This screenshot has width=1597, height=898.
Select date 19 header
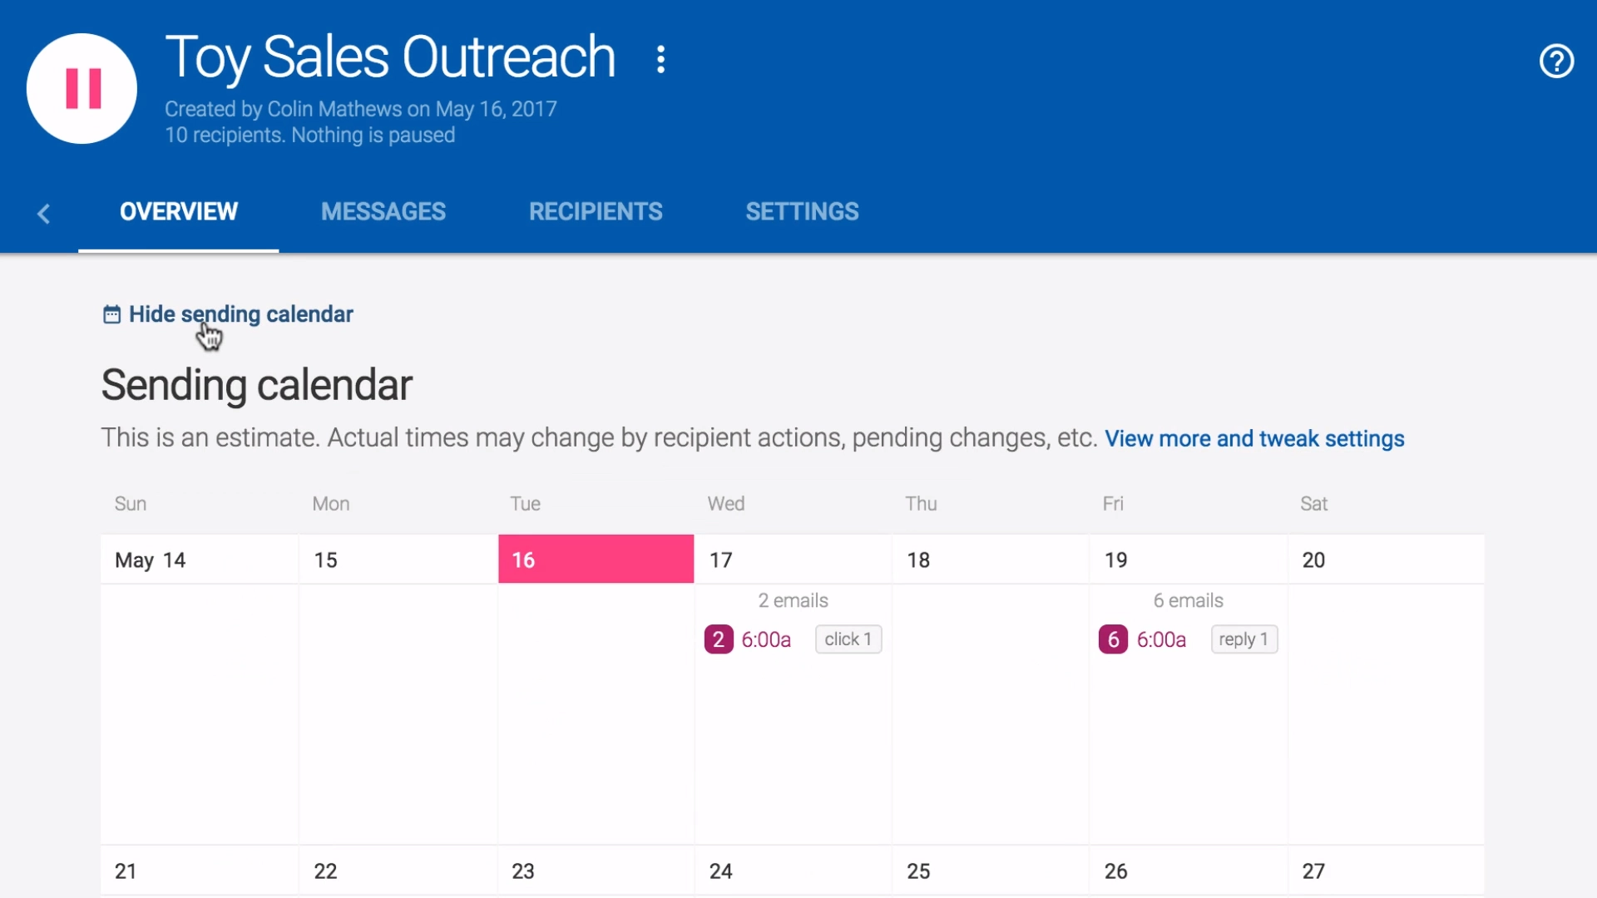[1115, 560]
